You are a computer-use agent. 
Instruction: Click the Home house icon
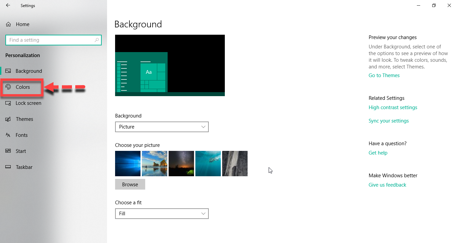(x=8, y=24)
